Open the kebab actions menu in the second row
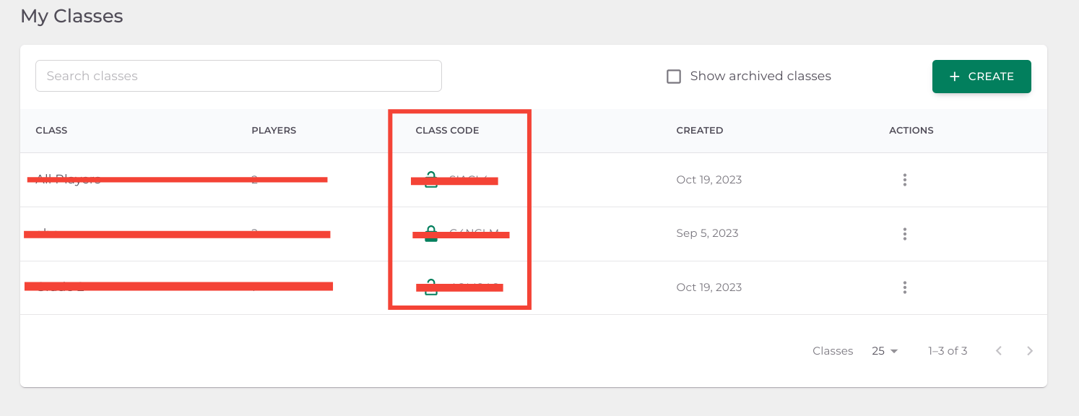 pyautogui.click(x=905, y=233)
